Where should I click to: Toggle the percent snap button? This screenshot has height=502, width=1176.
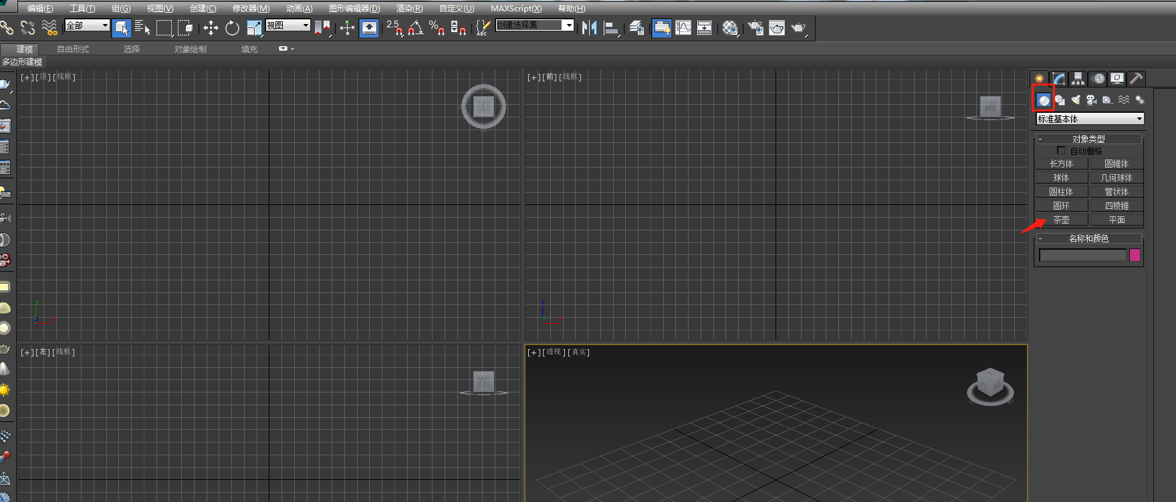pyautogui.click(x=437, y=27)
